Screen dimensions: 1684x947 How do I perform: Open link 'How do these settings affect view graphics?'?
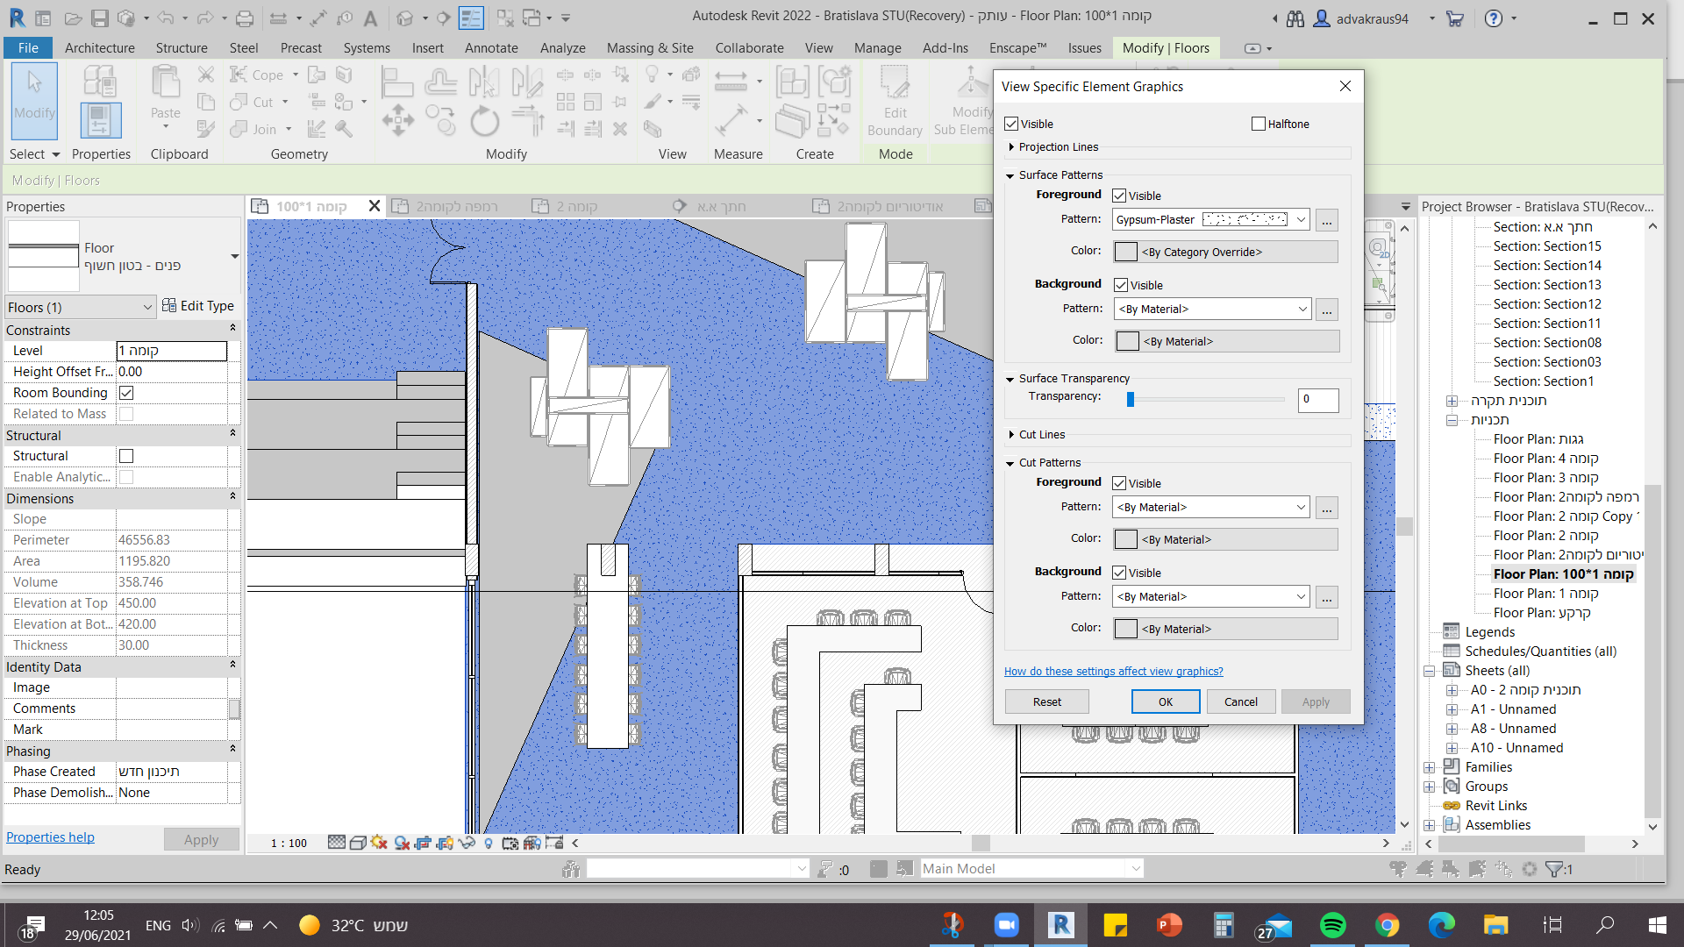(1114, 671)
